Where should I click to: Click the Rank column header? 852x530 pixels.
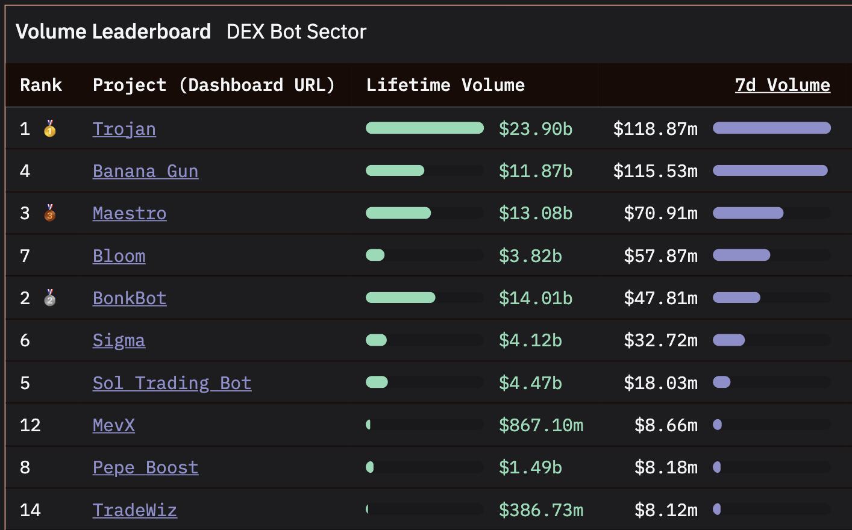tap(41, 85)
